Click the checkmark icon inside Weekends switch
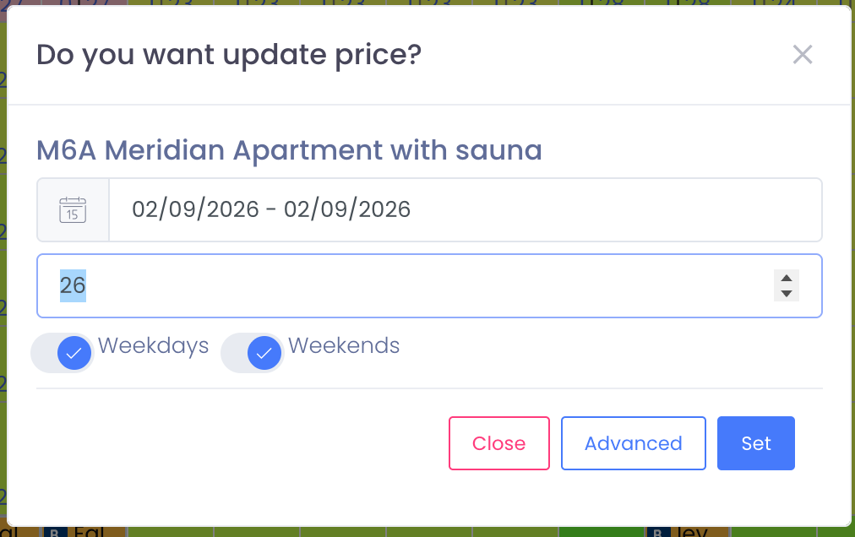 pos(264,353)
